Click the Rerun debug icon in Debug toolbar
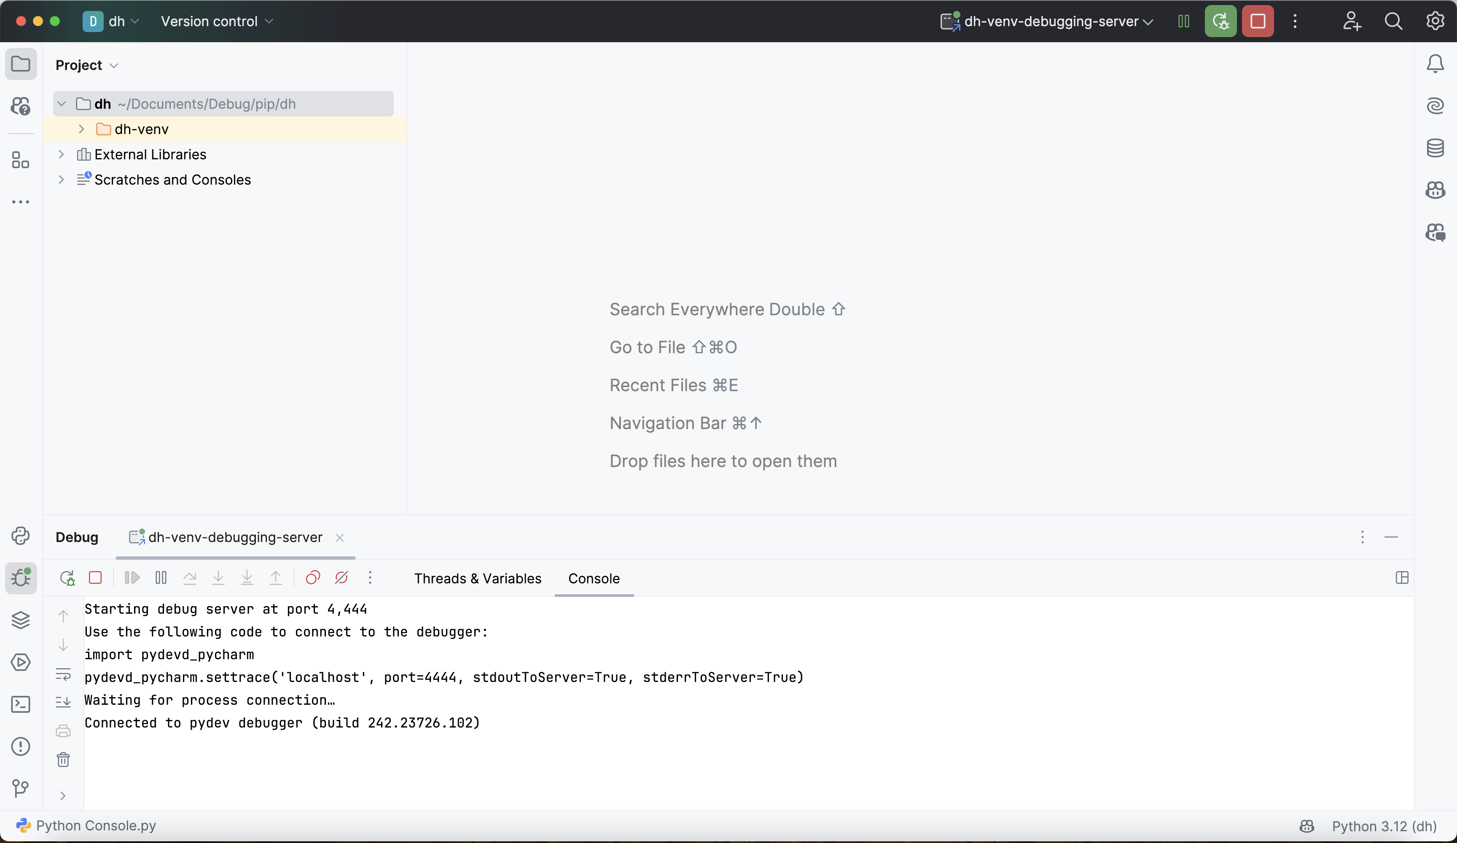Screen dimensions: 1457x843 (67, 577)
